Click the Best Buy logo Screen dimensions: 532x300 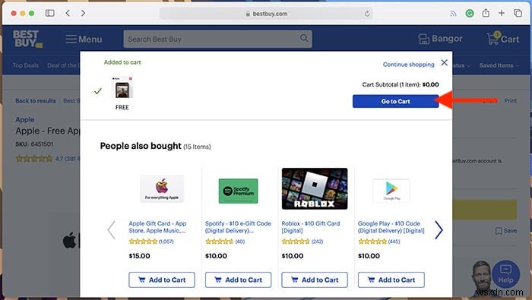pyautogui.click(x=27, y=39)
